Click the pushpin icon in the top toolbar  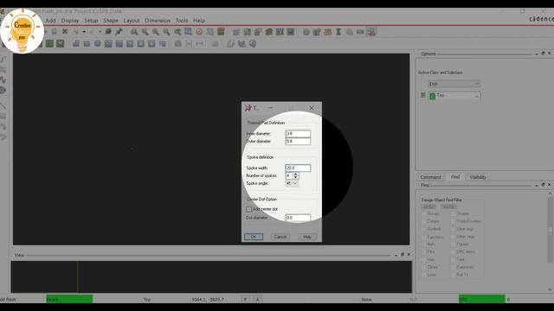point(119,32)
